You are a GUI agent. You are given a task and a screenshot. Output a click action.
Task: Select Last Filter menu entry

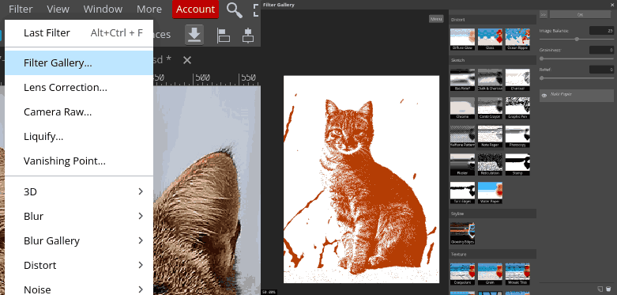pos(79,32)
